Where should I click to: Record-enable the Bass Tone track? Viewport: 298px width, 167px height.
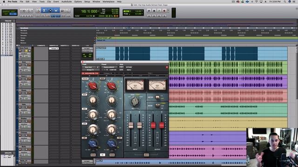[20, 51]
